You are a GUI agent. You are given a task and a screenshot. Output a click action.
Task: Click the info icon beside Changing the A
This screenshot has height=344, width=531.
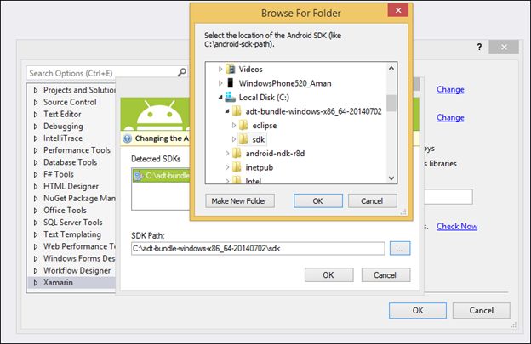coord(128,138)
